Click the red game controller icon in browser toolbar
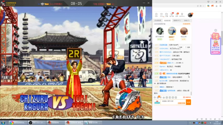 (x=212, y=6)
